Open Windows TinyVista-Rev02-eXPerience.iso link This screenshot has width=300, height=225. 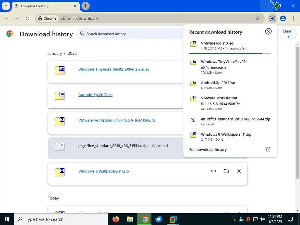point(114,69)
